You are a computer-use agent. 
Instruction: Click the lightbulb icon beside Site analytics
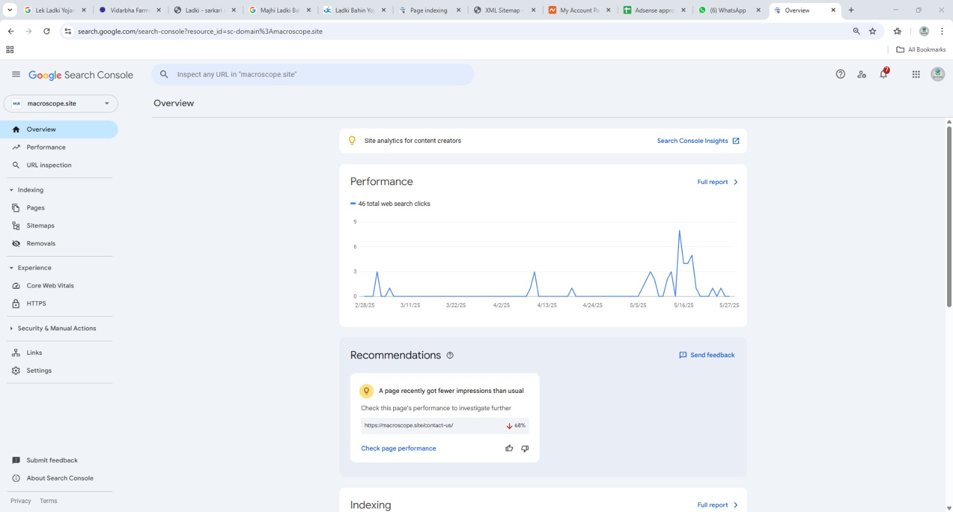[352, 141]
